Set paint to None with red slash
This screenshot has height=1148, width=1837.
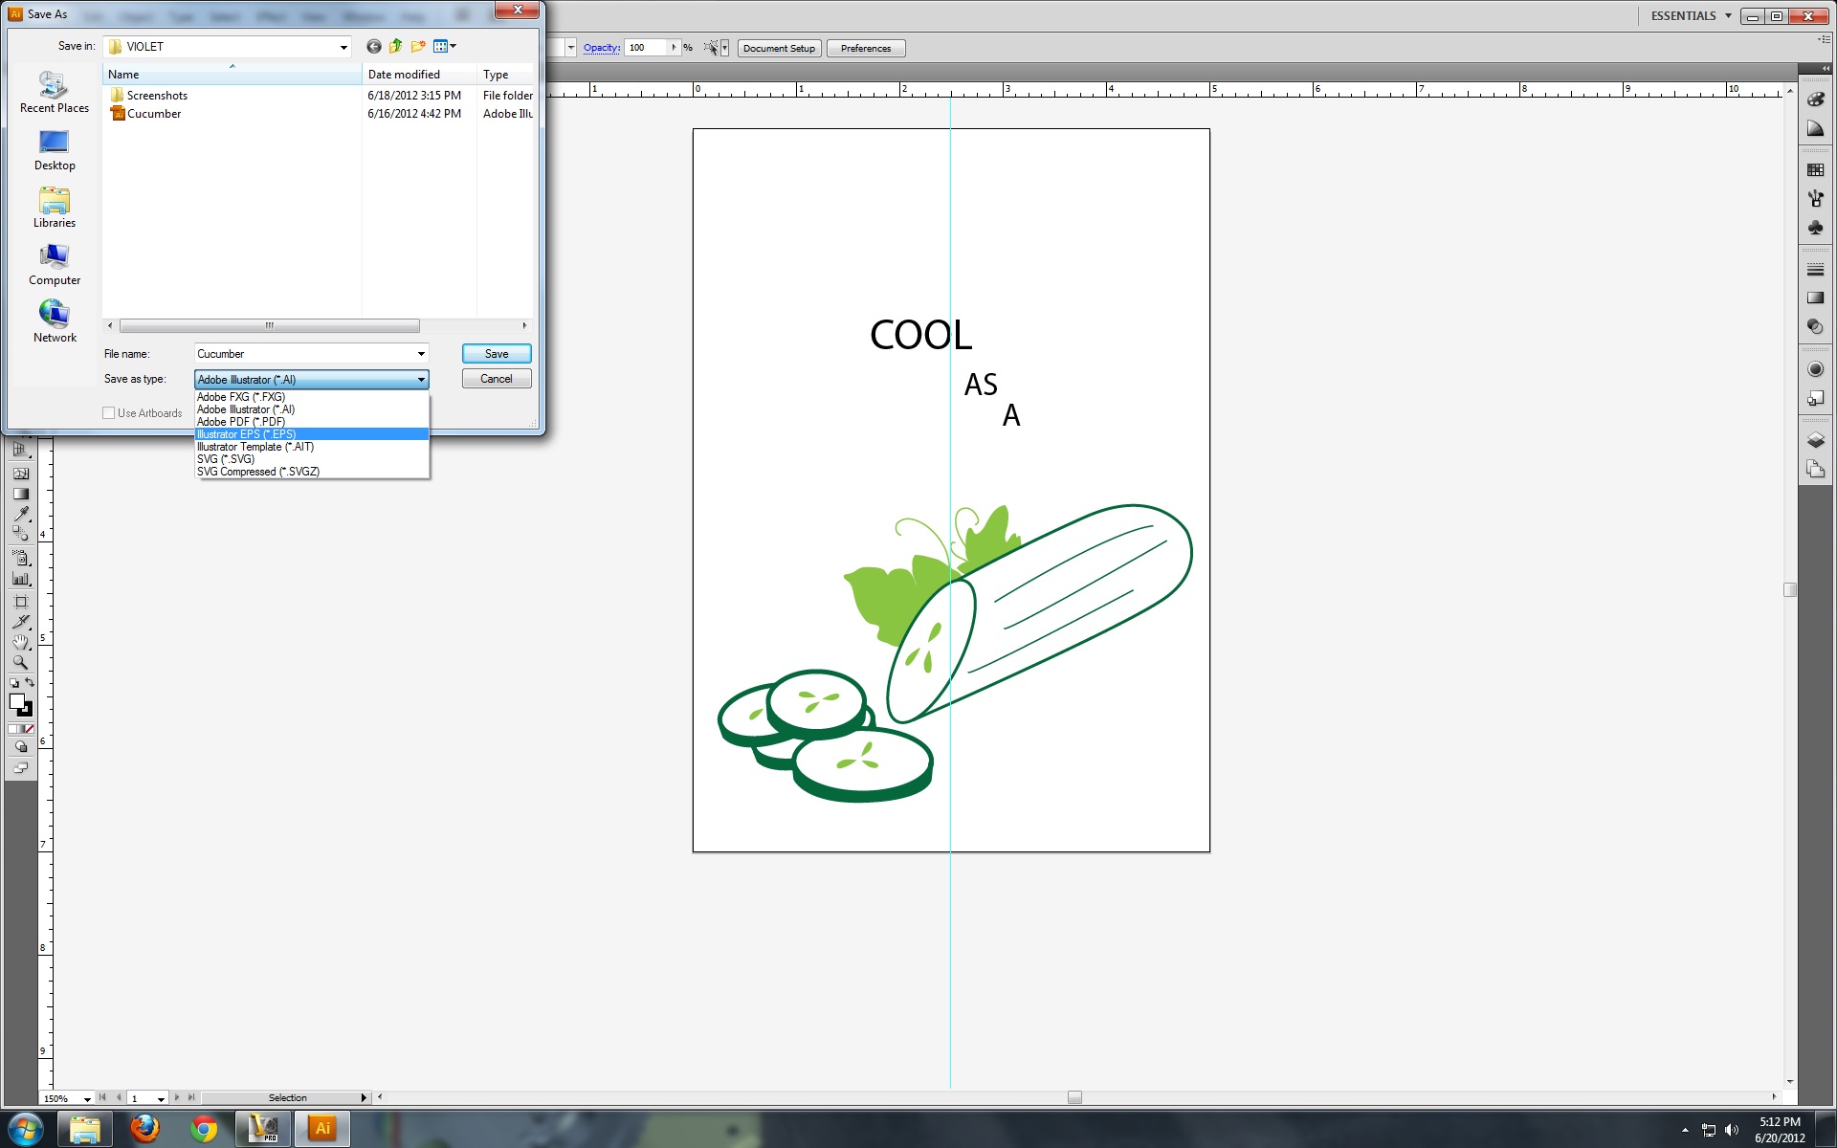[30, 729]
